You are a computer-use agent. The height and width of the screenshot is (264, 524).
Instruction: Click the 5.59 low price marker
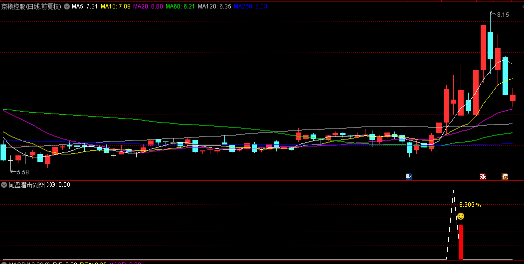click(22, 172)
